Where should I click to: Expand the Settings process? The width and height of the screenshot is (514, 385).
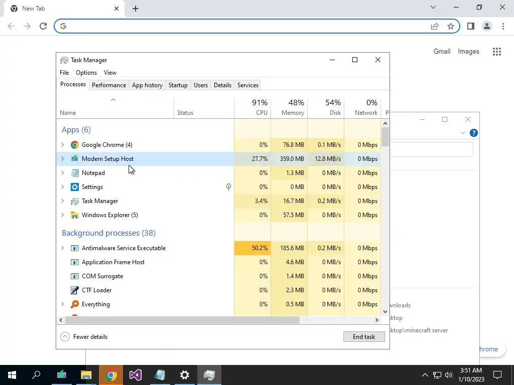click(x=63, y=187)
